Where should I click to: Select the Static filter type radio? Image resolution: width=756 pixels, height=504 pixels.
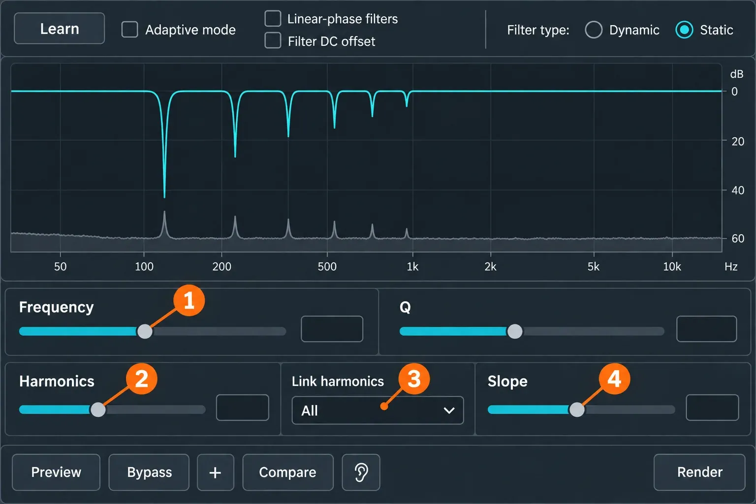point(684,30)
